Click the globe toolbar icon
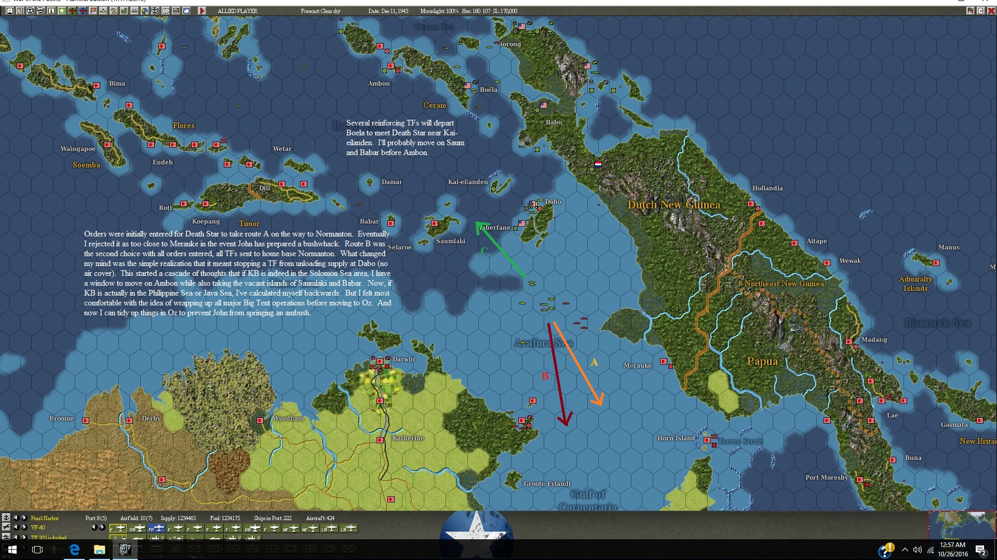 click(x=144, y=11)
